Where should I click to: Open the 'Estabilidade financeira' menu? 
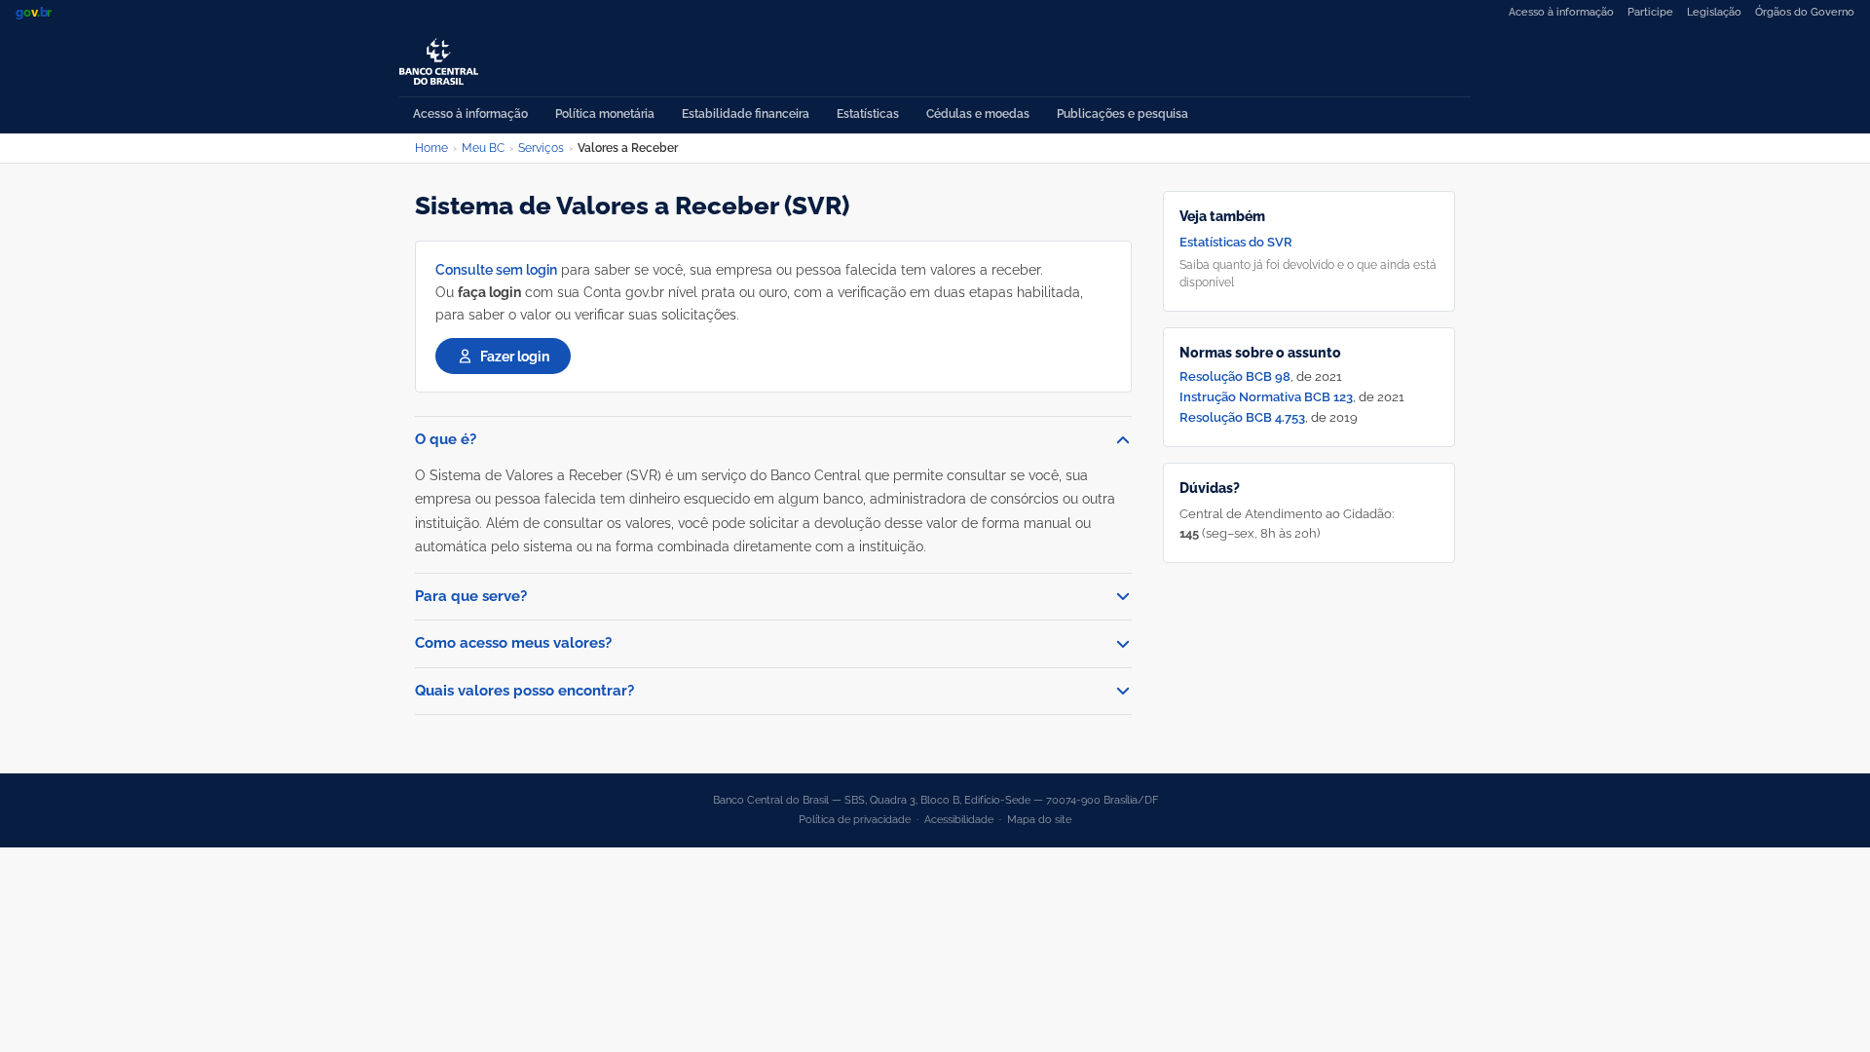pyautogui.click(x=745, y=114)
